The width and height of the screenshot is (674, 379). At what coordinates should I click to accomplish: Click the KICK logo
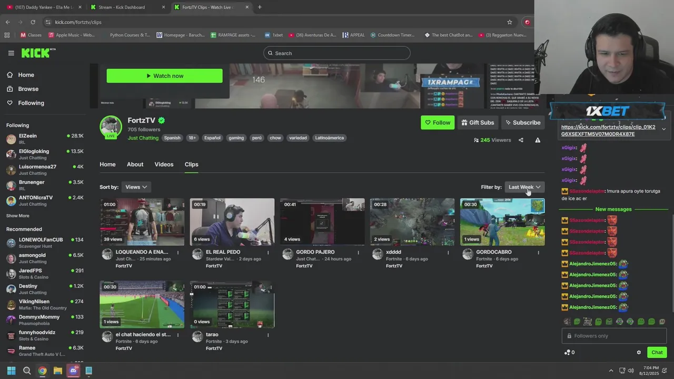click(x=38, y=53)
